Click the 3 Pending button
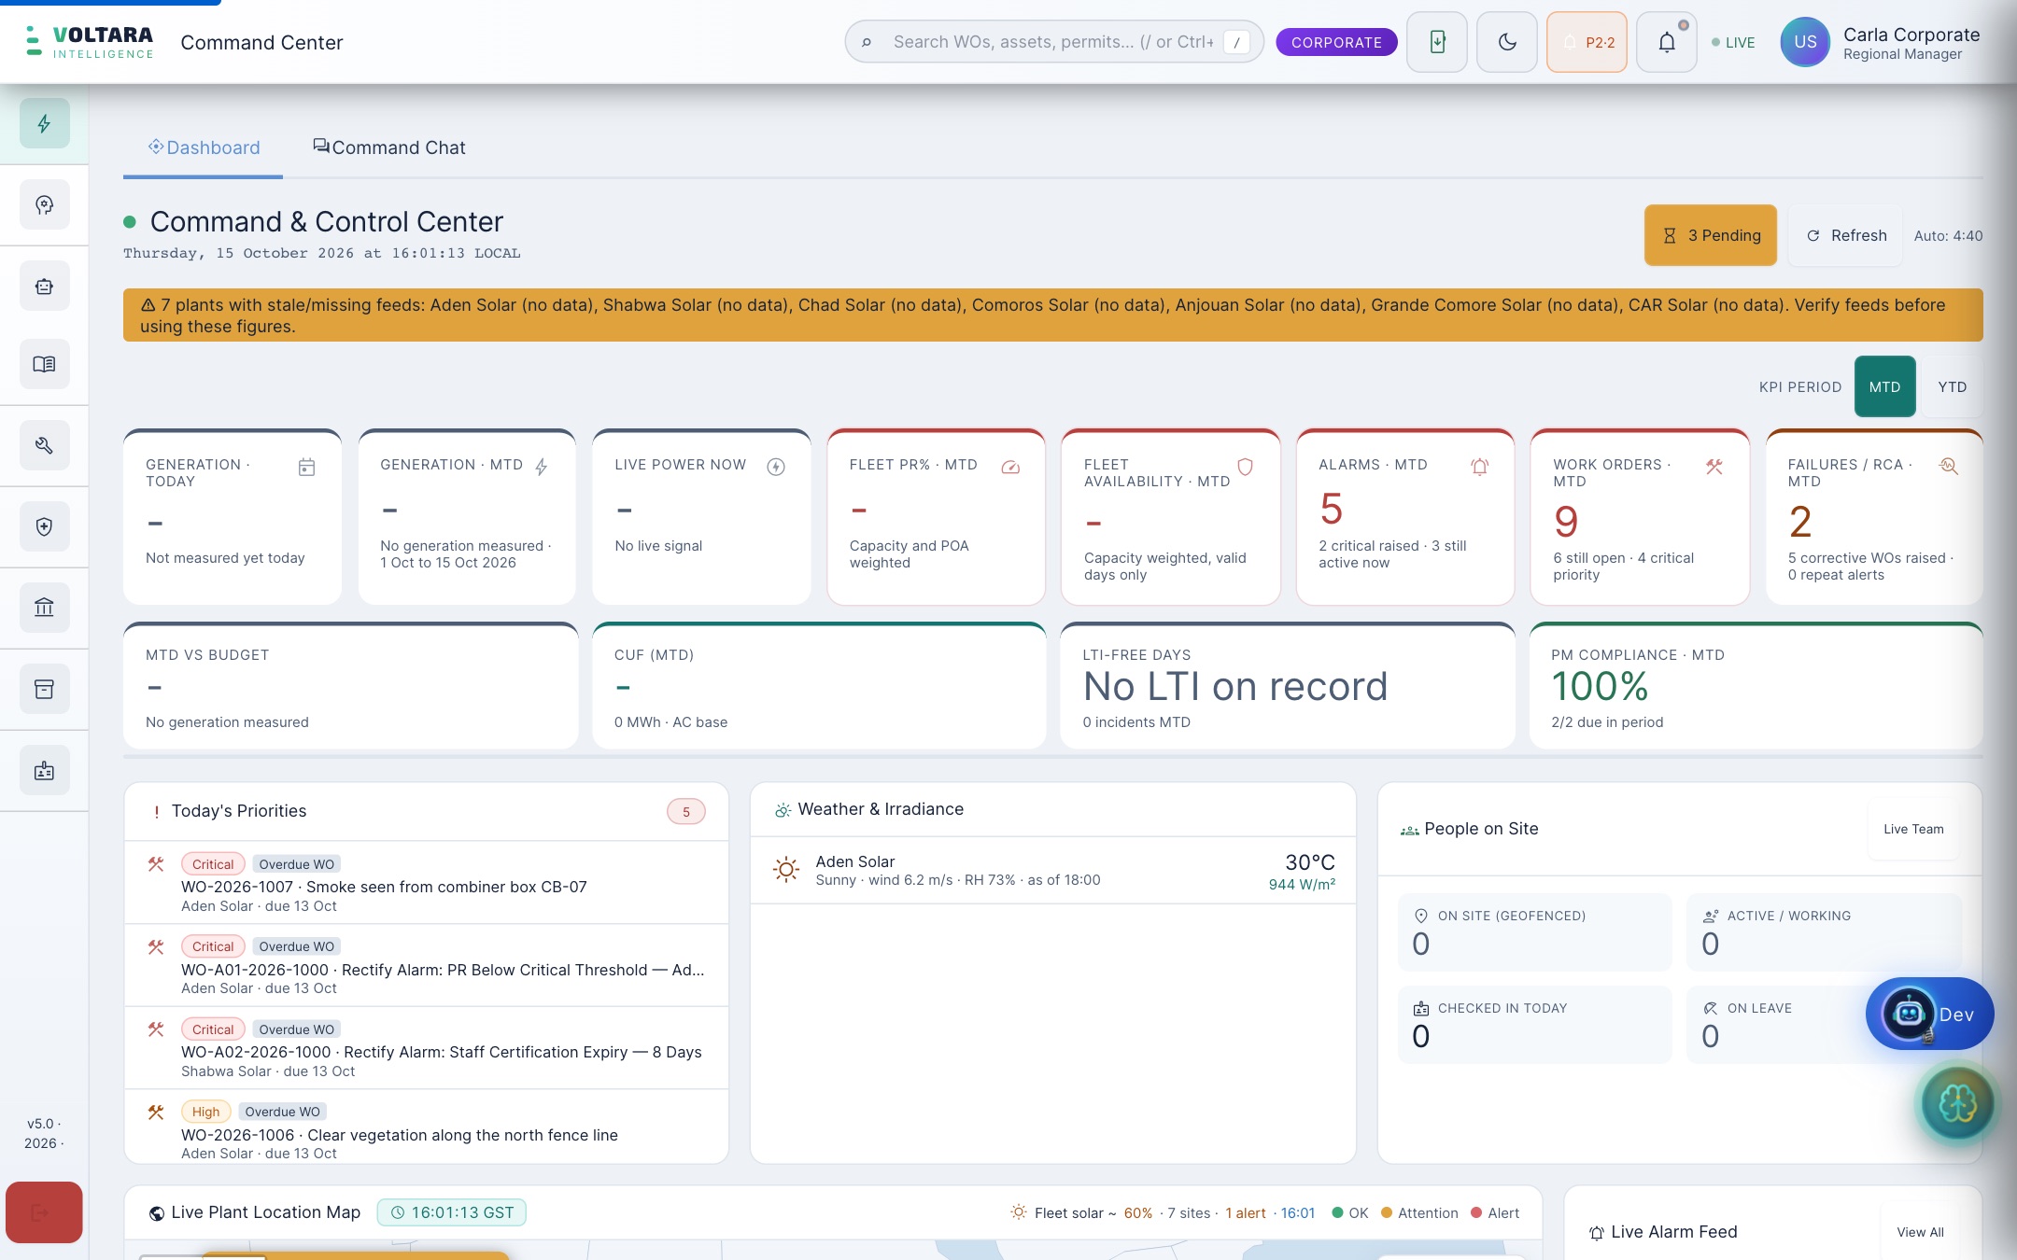2017x1260 pixels. 1711,235
